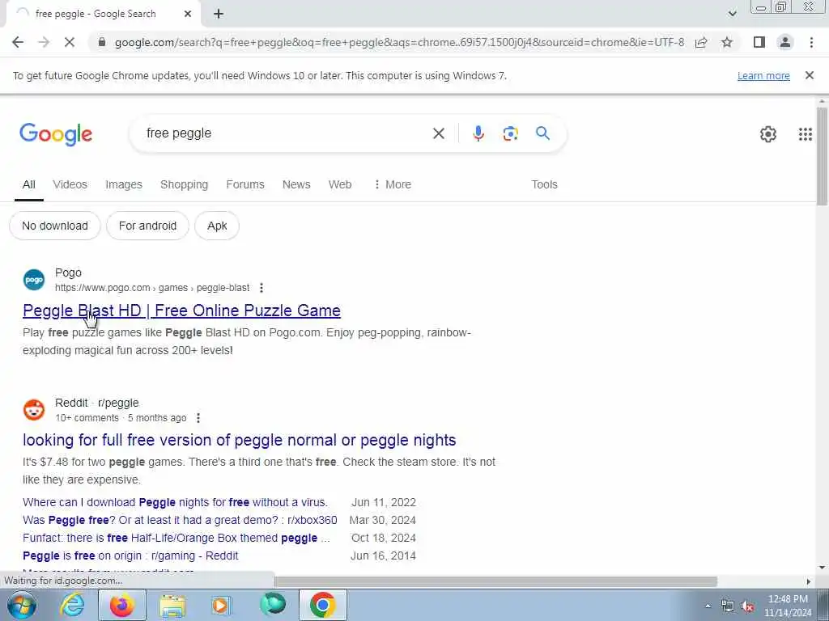
Task: Open the Chrome side panel
Action: 759,42
